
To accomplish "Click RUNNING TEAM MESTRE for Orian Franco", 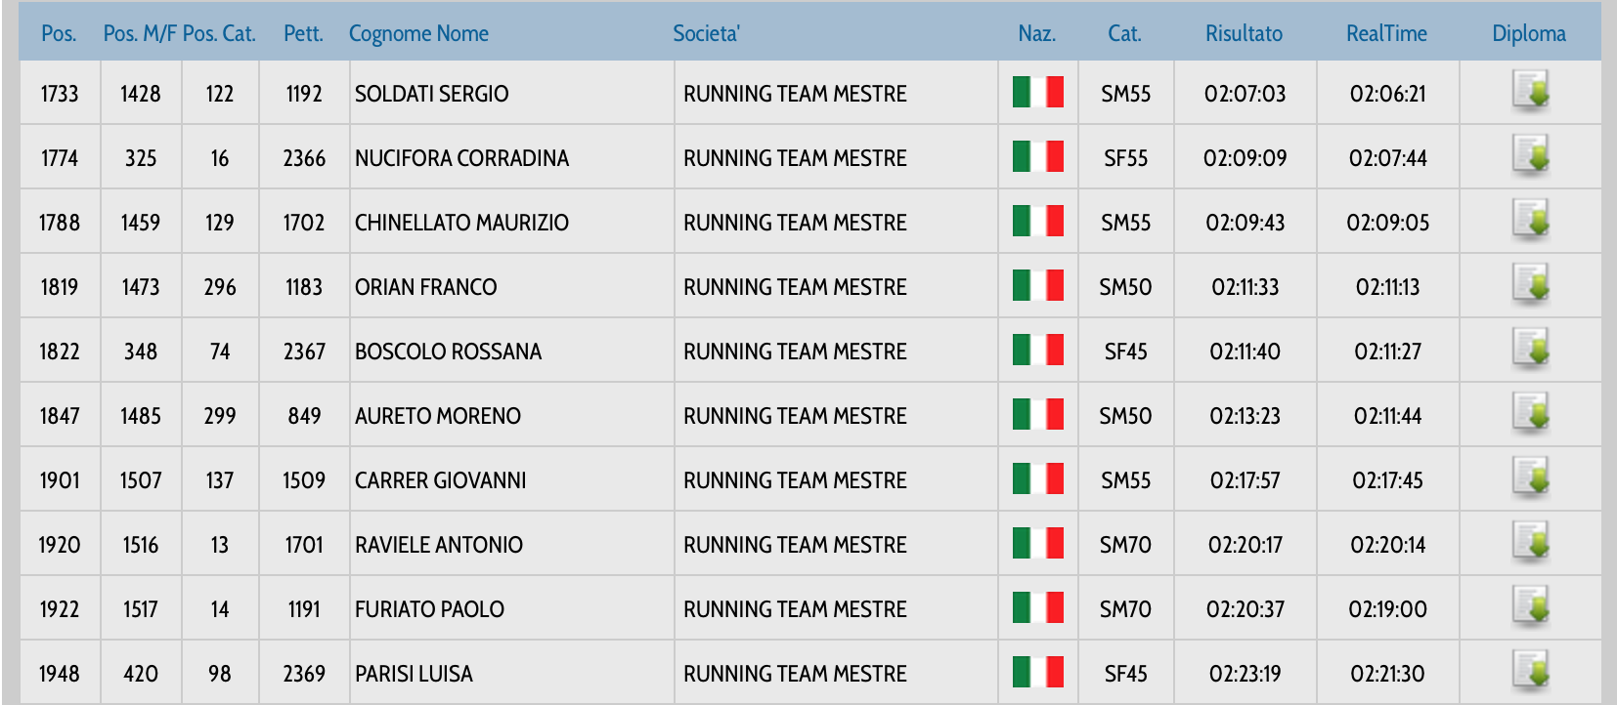I will coord(795,287).
